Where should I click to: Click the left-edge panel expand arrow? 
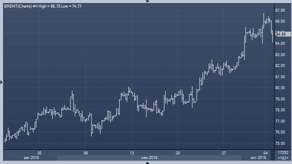coord(2,82)
